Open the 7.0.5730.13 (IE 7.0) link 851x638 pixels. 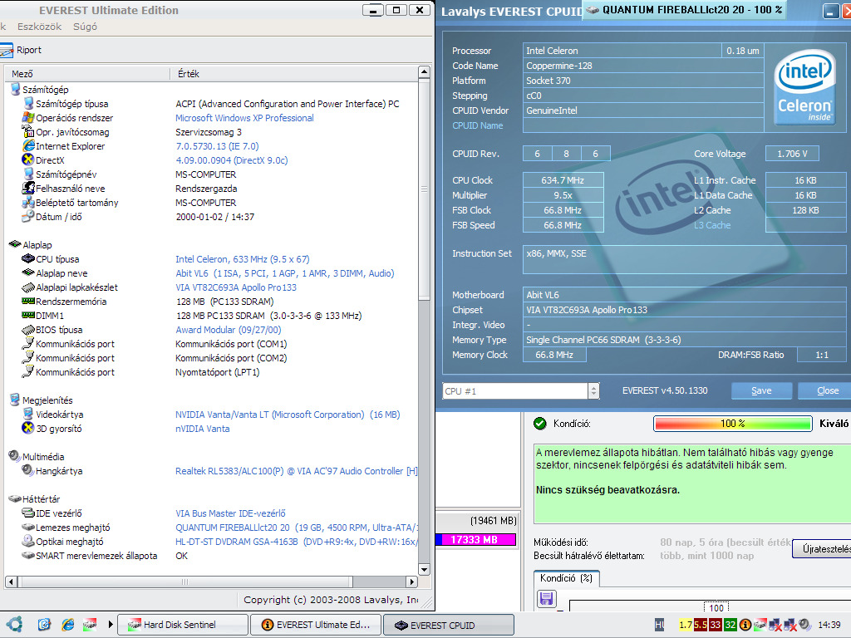pos(217,146)
